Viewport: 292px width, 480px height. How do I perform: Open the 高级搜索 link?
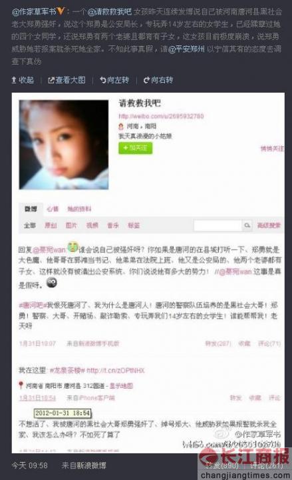click(269, 225)
